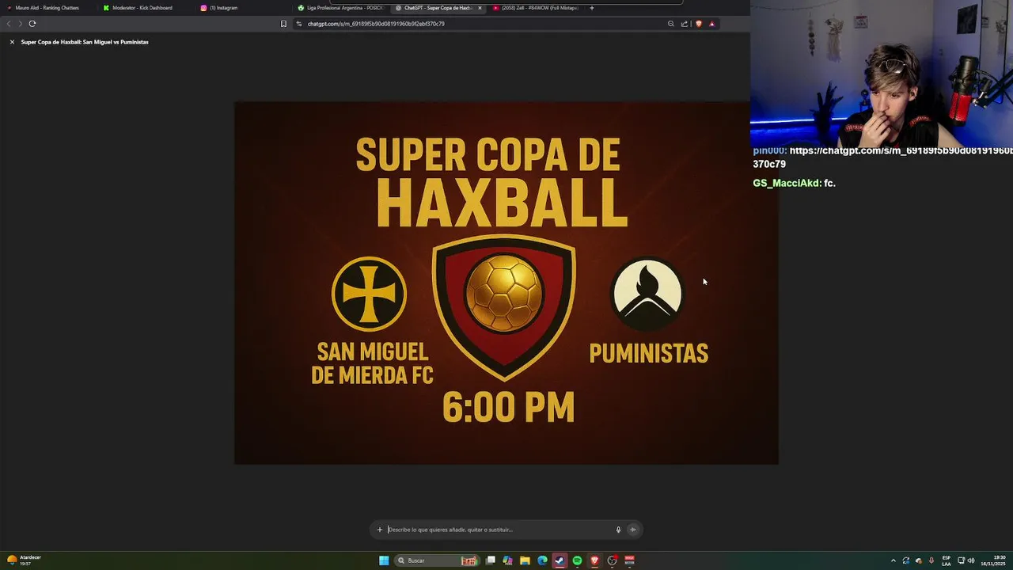Bookmark this page via the bookmark icon

[283, 24]
